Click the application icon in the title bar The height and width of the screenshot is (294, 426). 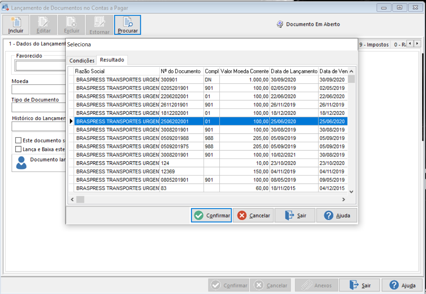[5, 7]
